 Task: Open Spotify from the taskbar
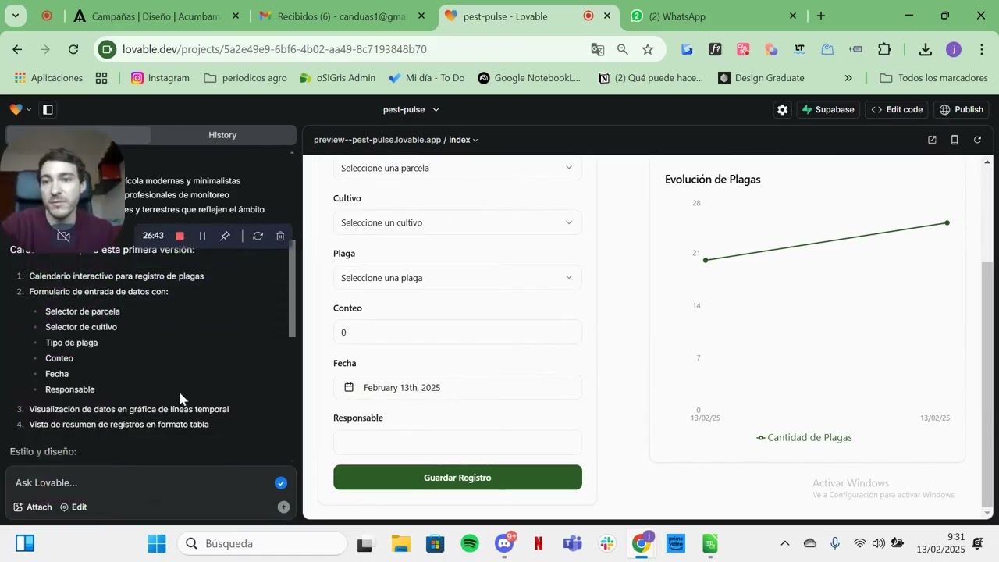click(x=470, y=543)
